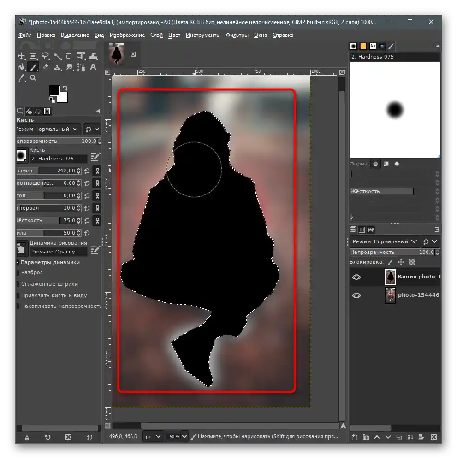
Task: Switch to Device Status tab
Action: (29, 111)
